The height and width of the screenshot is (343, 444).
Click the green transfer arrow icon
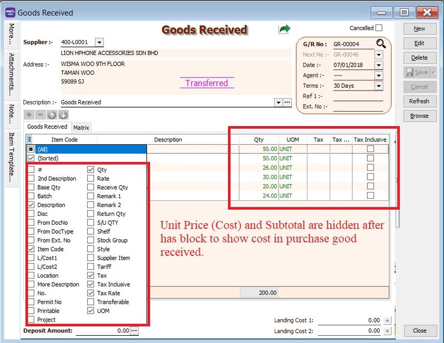click(x=284, y=29)
